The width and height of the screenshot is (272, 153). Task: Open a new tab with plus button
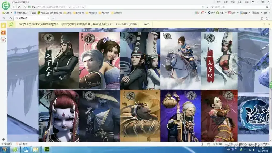(53, 18)
